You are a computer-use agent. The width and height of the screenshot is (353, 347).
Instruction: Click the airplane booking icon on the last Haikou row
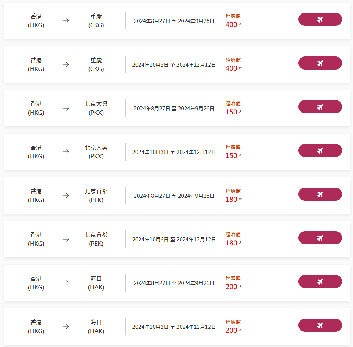[320, 325]
